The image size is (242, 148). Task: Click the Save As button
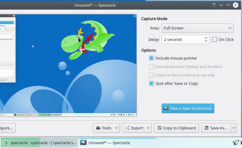(x=216, y=128)
